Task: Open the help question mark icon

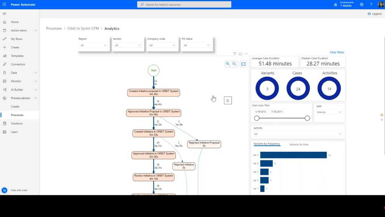Action: click(x=371, y=4)
